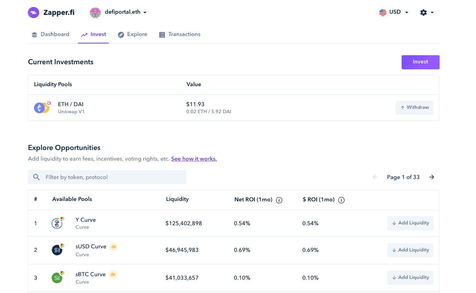Image resolution: width=476 pixels, height=293 pixels.
Task: Click the purple Invest button
Action: tap(420, 62)
